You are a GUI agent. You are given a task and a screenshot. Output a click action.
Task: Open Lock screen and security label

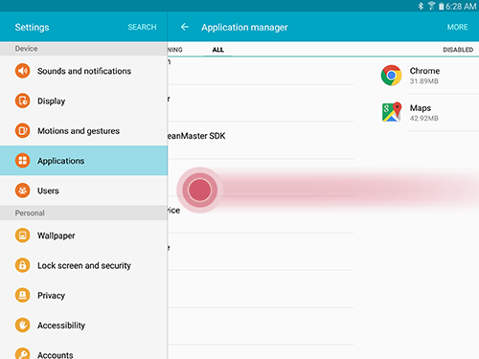(84, 265)
